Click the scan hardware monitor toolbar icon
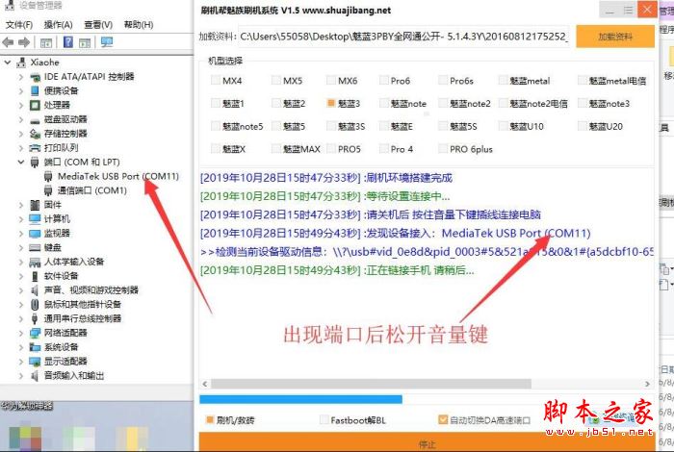The width and height of the screenshot is (674, 452). (107, 42)
